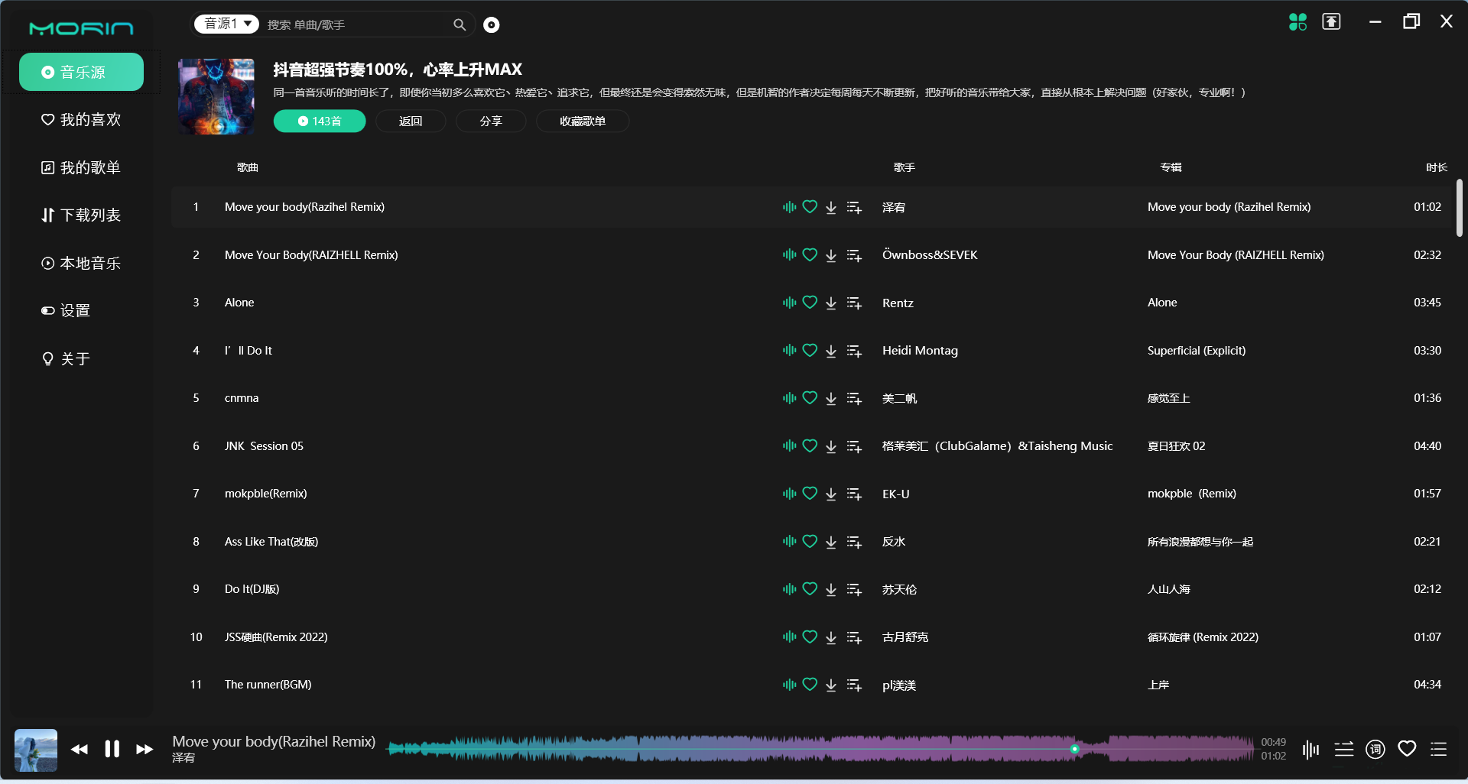Download the song Alone by Rentz

[831, 303]
